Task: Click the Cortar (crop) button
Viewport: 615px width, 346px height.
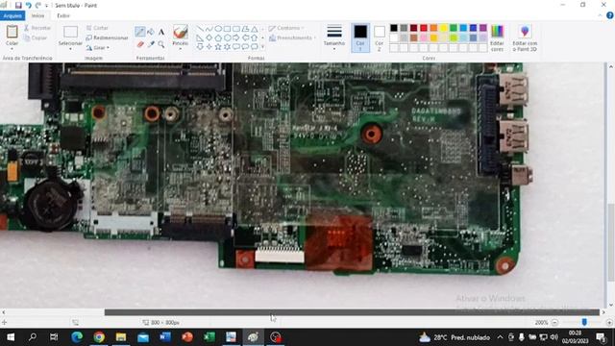Action: (97, 28)
